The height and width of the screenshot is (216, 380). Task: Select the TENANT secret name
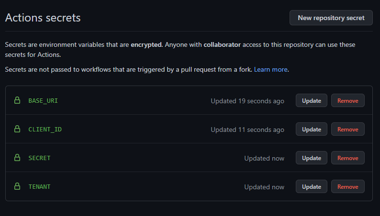pos(40,187)
